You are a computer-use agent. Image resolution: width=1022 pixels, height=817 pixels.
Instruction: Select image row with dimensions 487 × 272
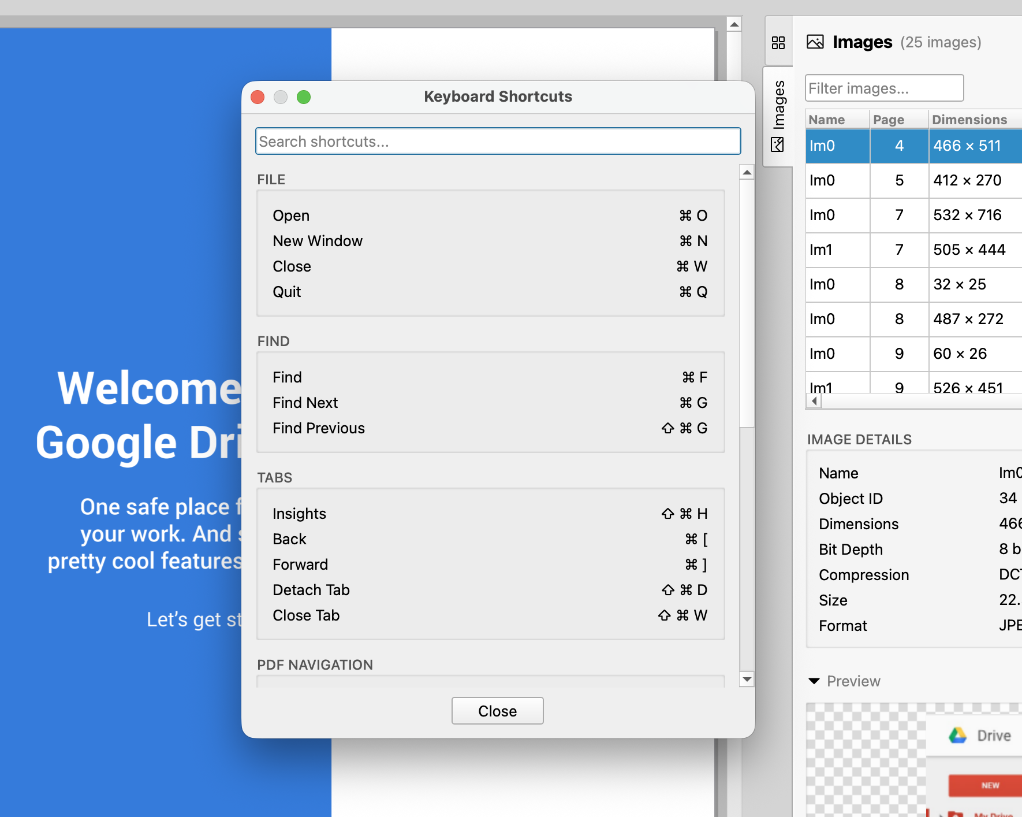(914, 319)
